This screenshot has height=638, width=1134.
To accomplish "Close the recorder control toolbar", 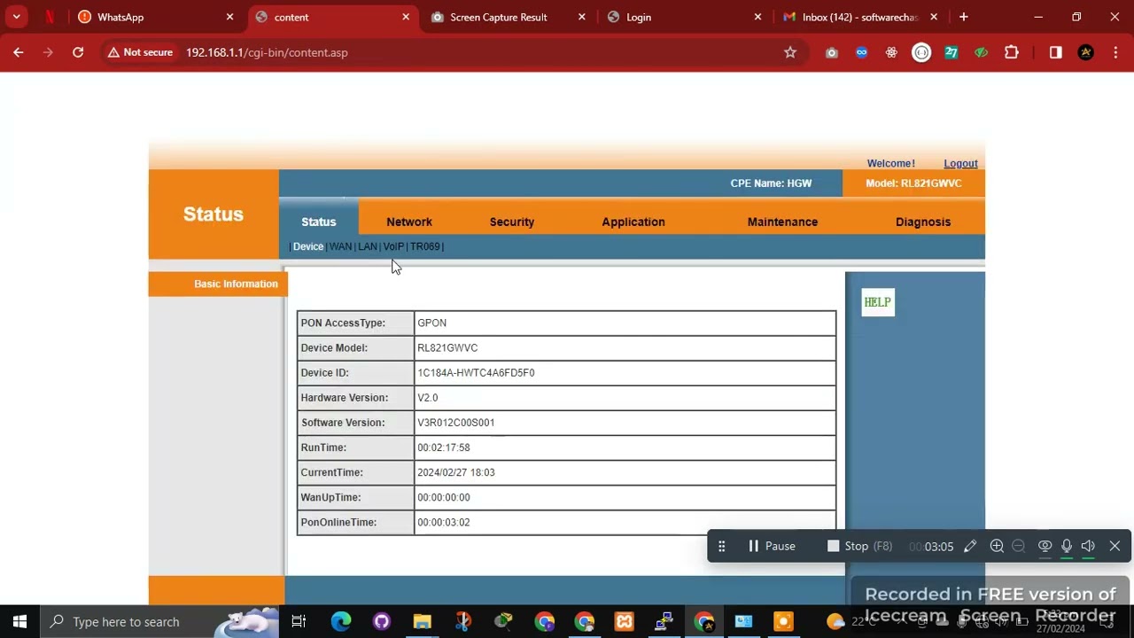I will click(x=1115, y=546).
